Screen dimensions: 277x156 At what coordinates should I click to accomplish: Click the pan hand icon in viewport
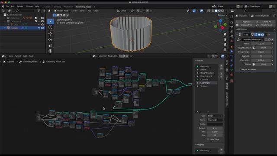(x=225, y=39)
